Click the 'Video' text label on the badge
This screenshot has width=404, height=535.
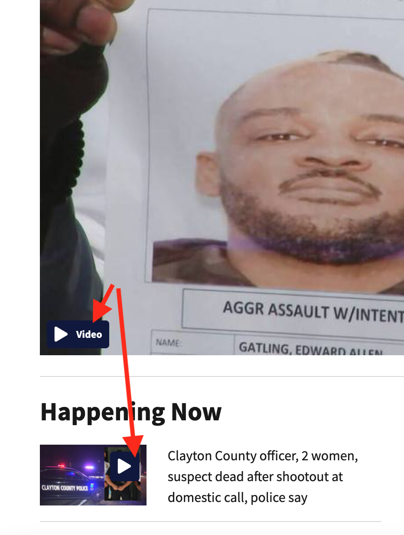coord(89,334)
